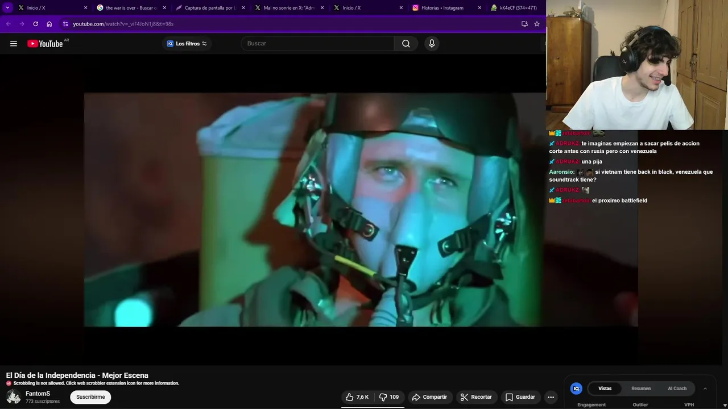728x409 pixels.
Task: Select the 'Vistas' tab in the stats panel
Action: [x=605, y=389]
